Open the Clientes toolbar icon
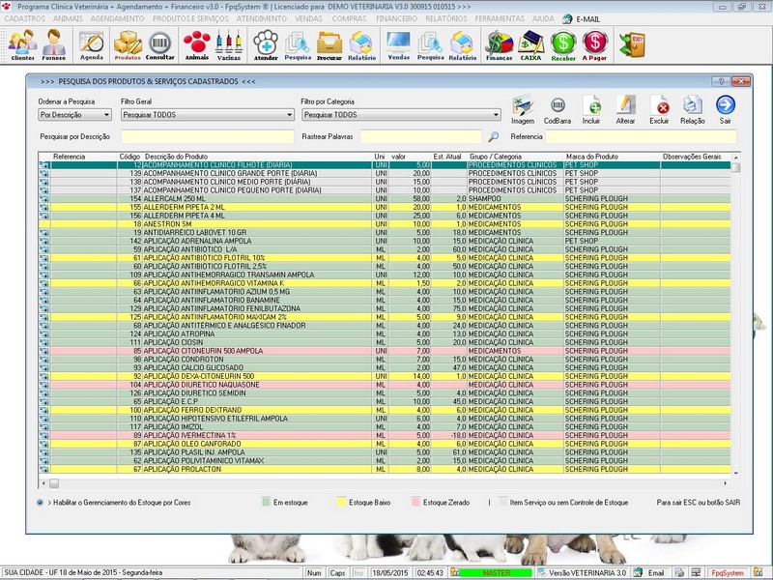The height and width of the screenshot is (580, 773). (x=22, y=43)
